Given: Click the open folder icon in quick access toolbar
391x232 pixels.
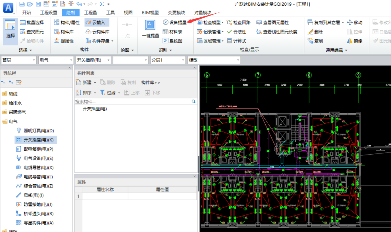Looking at the screenshot, I should coord(30,4).
